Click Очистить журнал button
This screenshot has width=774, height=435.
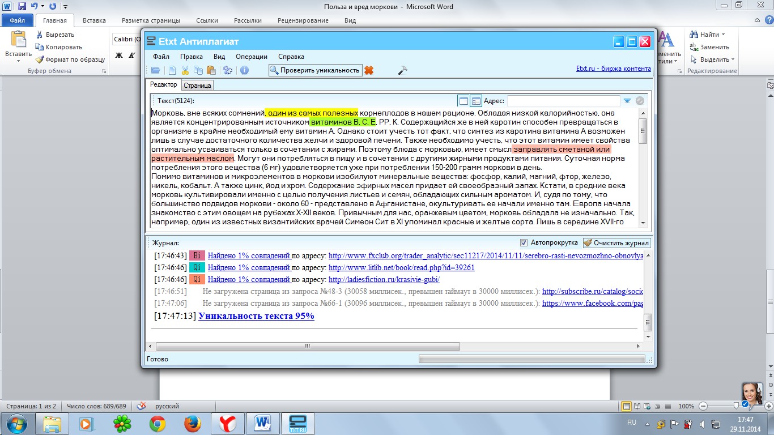[617, 243]
